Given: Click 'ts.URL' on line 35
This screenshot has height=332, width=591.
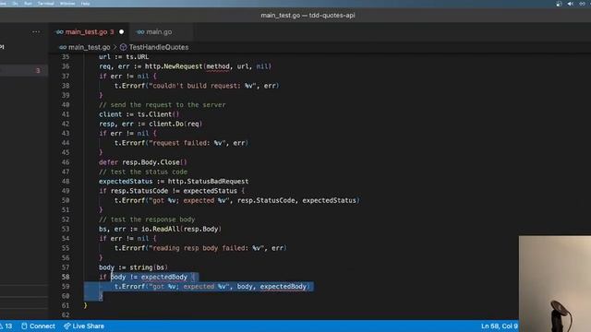Looking at the screenshot, I should pos(138,57).
